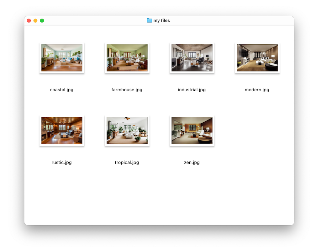The width and height of the screenshot is (321, 249).
Task: Click the farmhouse.jpg file name label
Action: tap(127, 90)
